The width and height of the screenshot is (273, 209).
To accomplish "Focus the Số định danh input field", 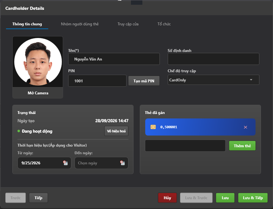I will [x=213, y=59].
